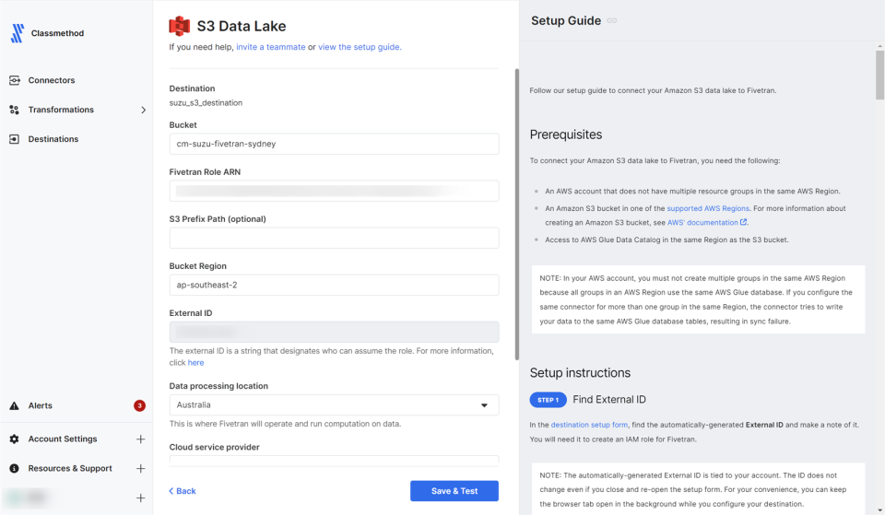Viewport: 885px width, 515px height.
Task: Click the Resources & Support info icon
Action: pyautogui.click(x=15, y=469)
